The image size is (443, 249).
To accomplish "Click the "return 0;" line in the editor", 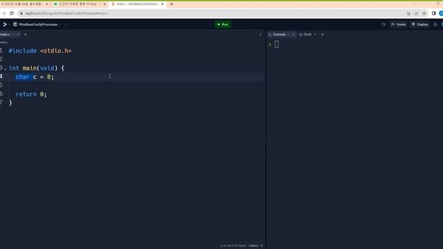I will [x=31, y=94].
